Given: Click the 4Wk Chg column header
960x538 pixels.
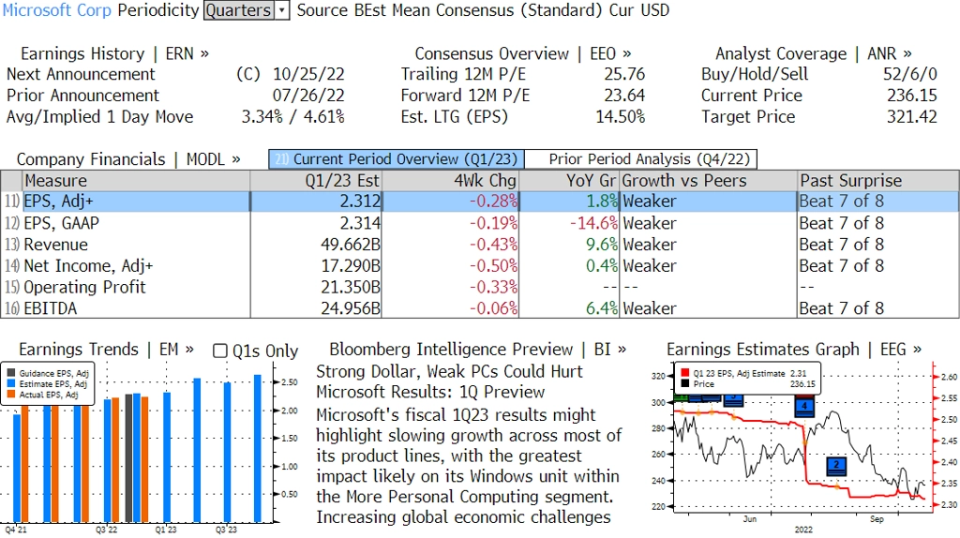Looking at the screenshot, I should pyautogui.click(x=450, y=181).
